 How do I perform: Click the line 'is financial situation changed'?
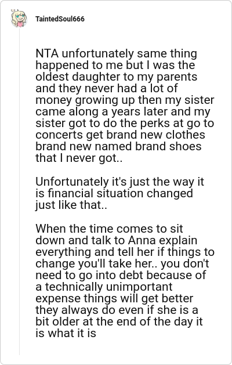tap(114, 194)
